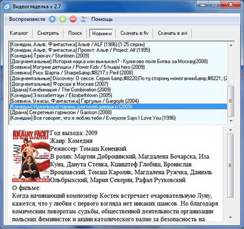The height and width of the screenshot is (229, 244).
Task: Click the Видеогляделка app icon in title bar
Action: tap(7, 7)
